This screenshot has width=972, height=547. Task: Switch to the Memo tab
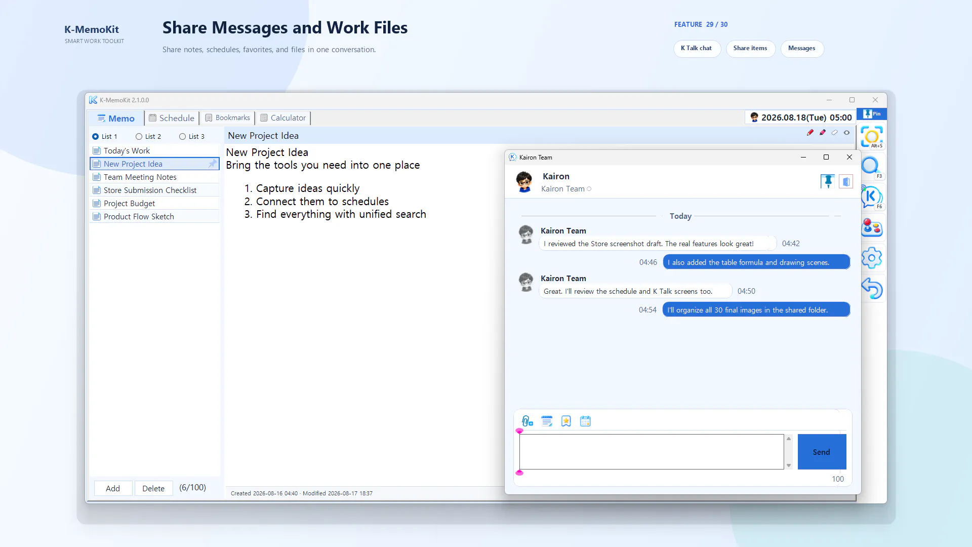tap(116, 118)
